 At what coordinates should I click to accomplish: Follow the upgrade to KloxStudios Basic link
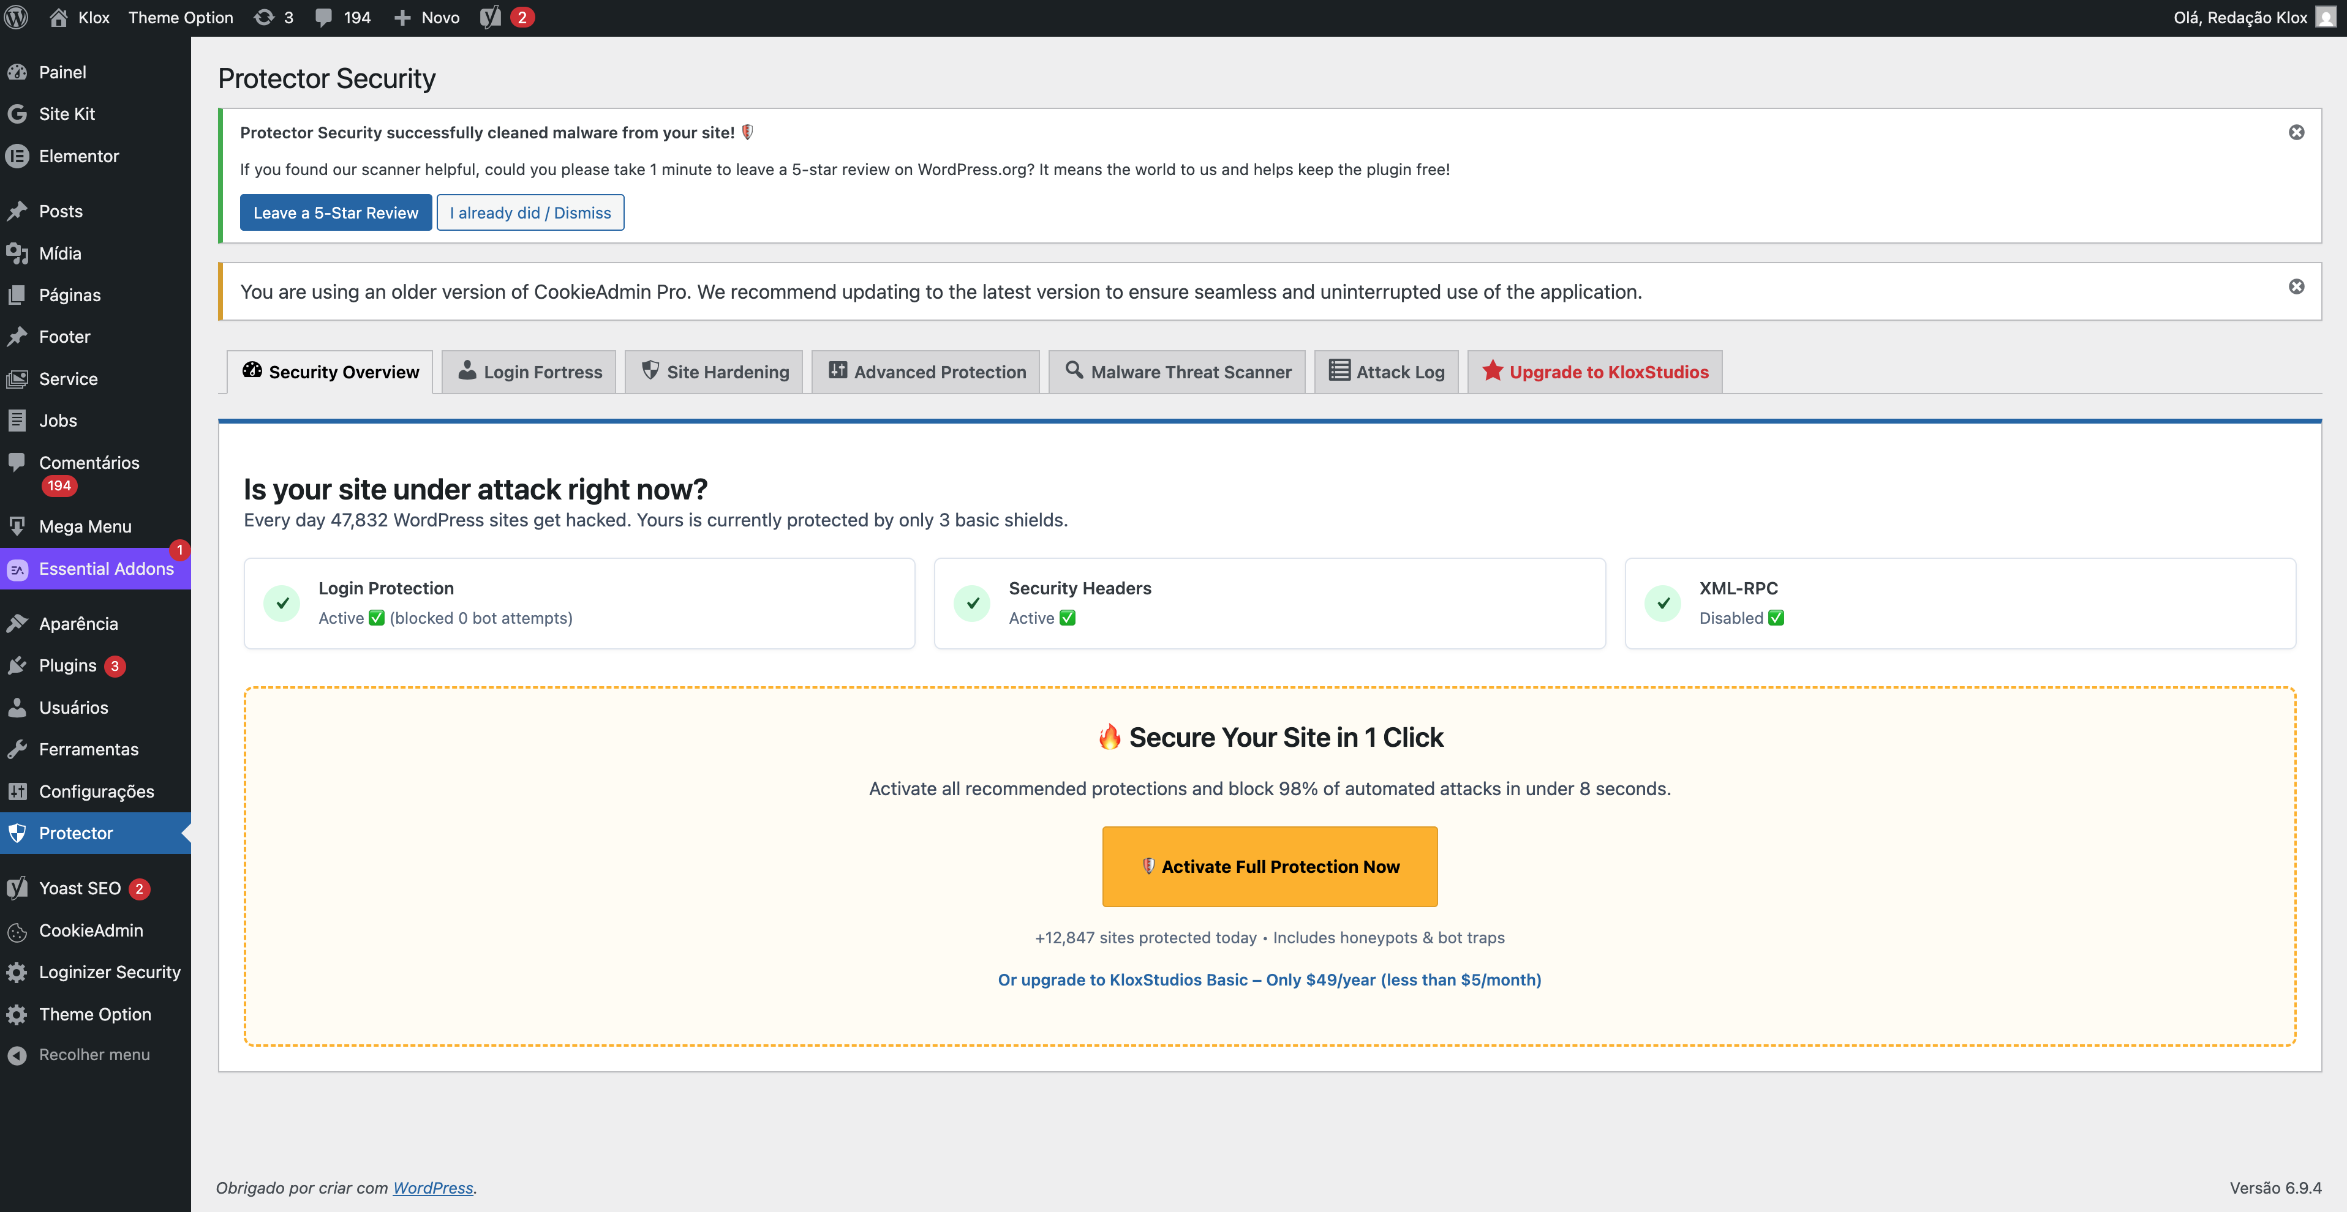click(x=1269, y=980)
